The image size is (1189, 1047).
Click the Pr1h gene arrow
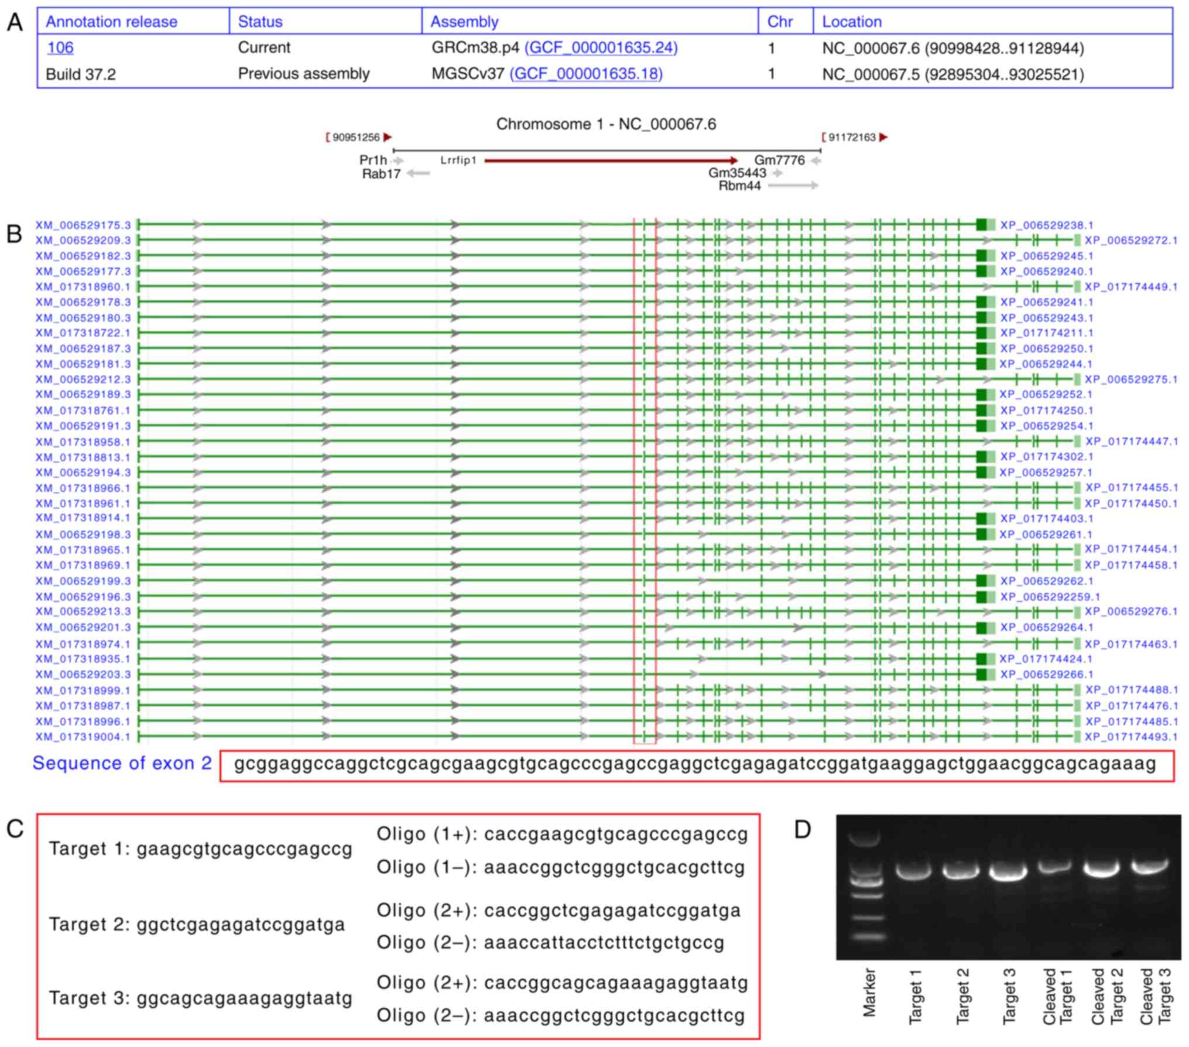398,160
